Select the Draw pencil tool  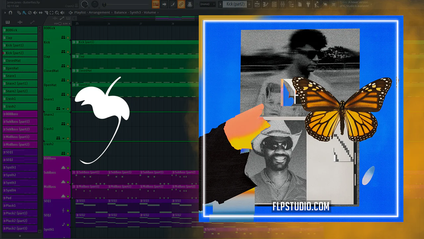19,13
